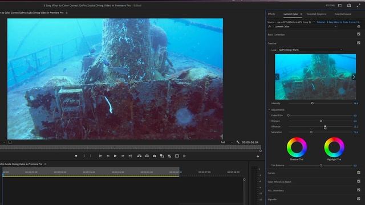
Task: Switch to the Essential Sound tab
Action: pos(343,14)
